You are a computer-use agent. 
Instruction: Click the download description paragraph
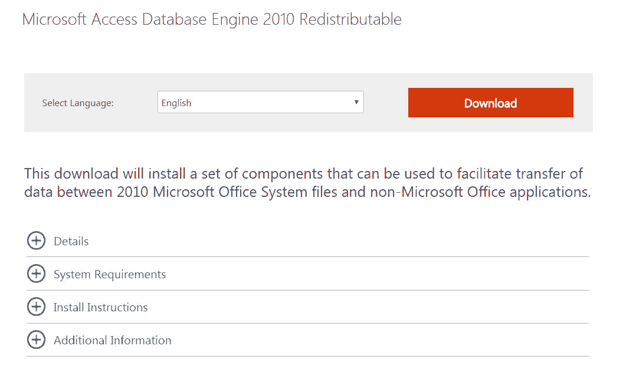coord(307,182)
